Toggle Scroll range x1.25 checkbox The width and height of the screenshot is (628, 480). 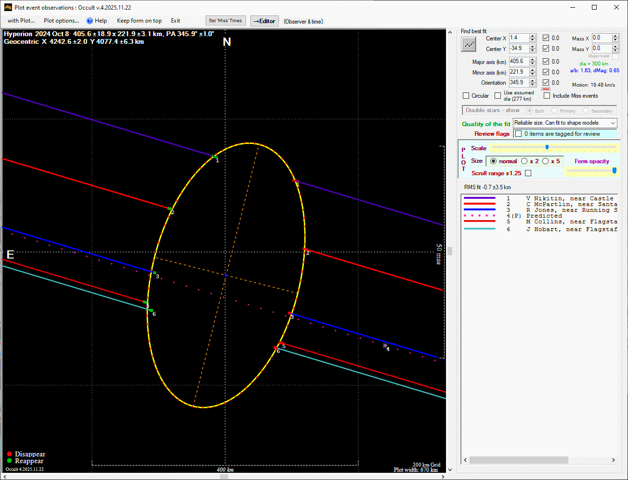pyautogui.click(x=528, y=173)
